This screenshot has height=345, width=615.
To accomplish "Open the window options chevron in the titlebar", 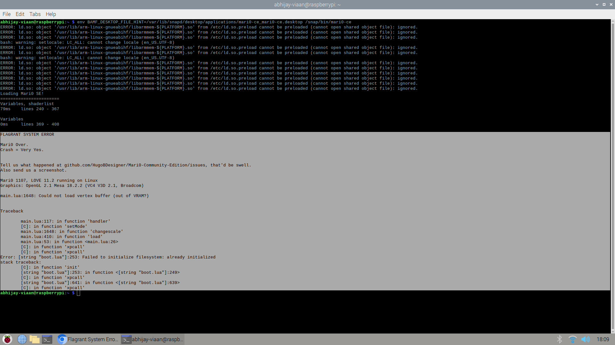I will pyautogui.click(x=597, y=4).
